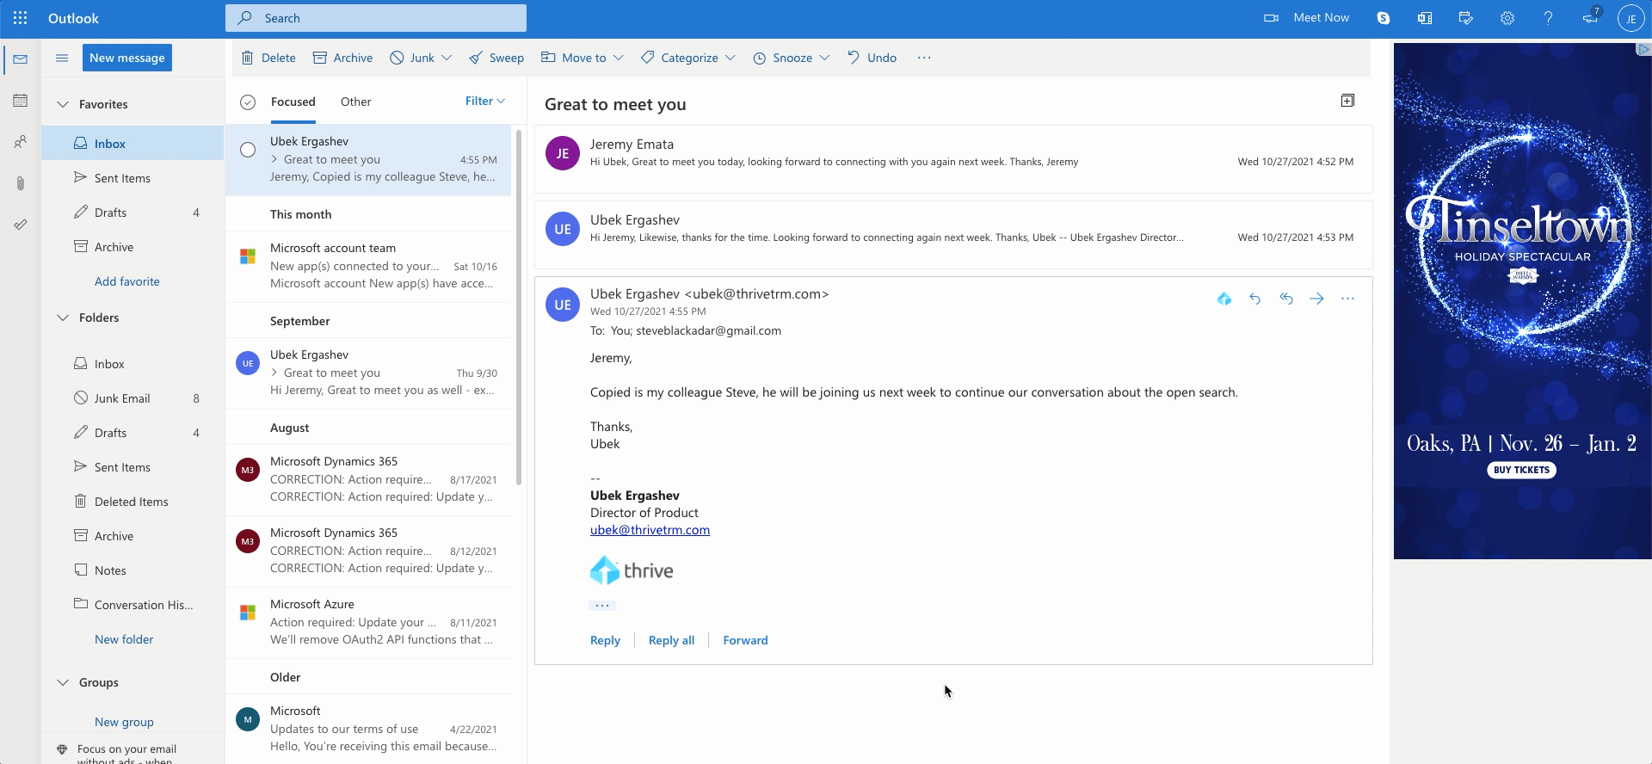Image resolution: width=1652 pixels, height=764 pixels.
Task: Open Notes folder
Action: 133,570
